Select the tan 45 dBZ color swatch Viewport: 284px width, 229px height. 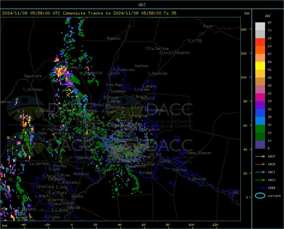click(x=260, y=82)
